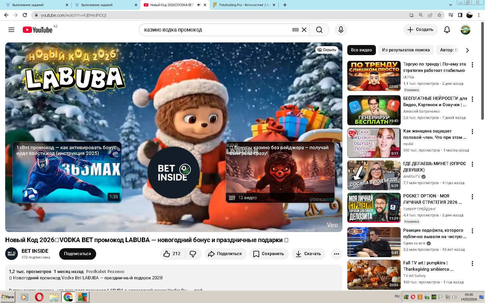This screenshot has height=303, width=485.
Task: Reload the page in Chrome
Action: click(x=25, y=15)
